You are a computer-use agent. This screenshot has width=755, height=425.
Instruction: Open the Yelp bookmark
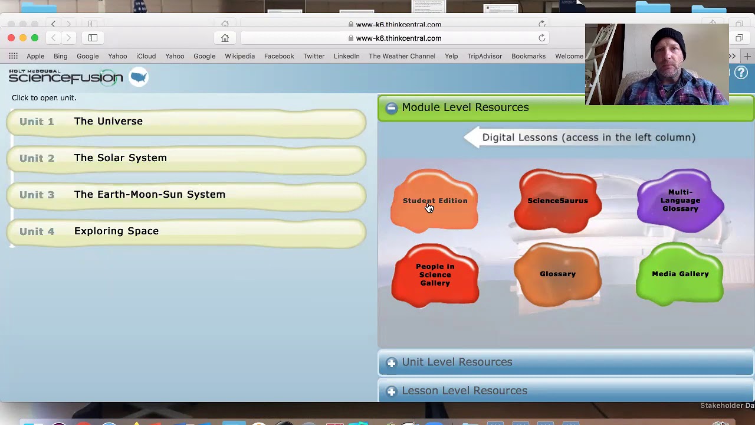tap(451, 56)
